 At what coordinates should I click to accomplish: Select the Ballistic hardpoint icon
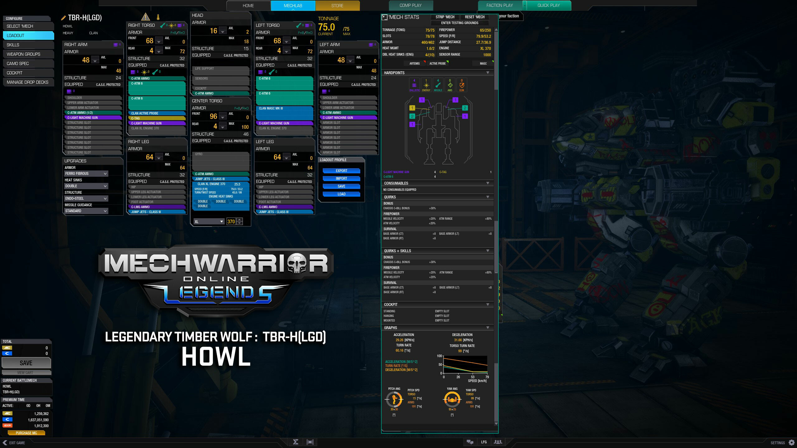click(x=414, y=84)
